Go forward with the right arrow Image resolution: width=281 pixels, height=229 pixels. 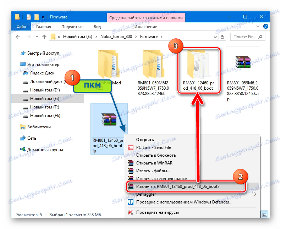[28, 37]
